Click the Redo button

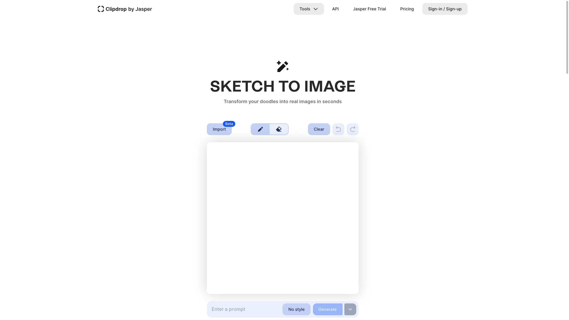352,129
